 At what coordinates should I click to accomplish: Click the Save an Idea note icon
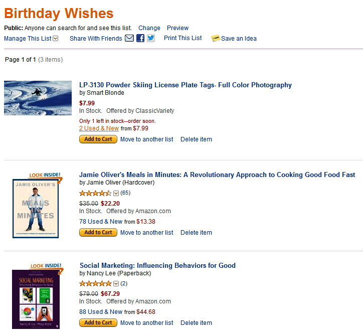(x=216, y=39)
